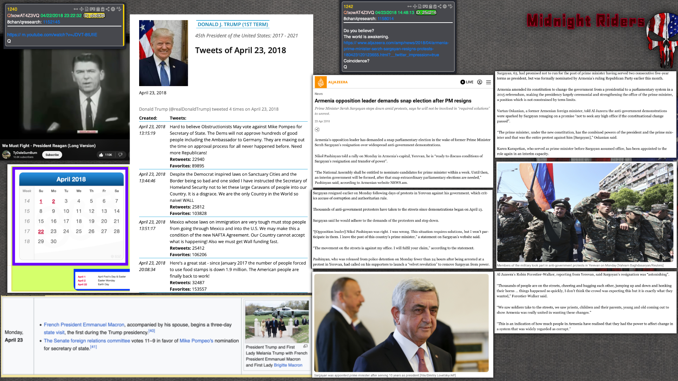Click the VR goggles icon in post 1242

tap(425, 6)
